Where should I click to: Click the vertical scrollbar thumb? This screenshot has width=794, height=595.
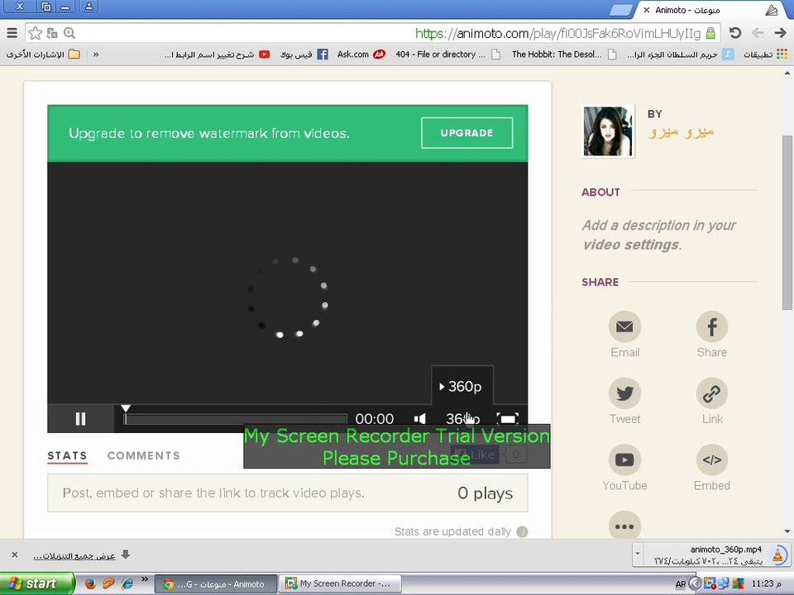coord(787,222)
